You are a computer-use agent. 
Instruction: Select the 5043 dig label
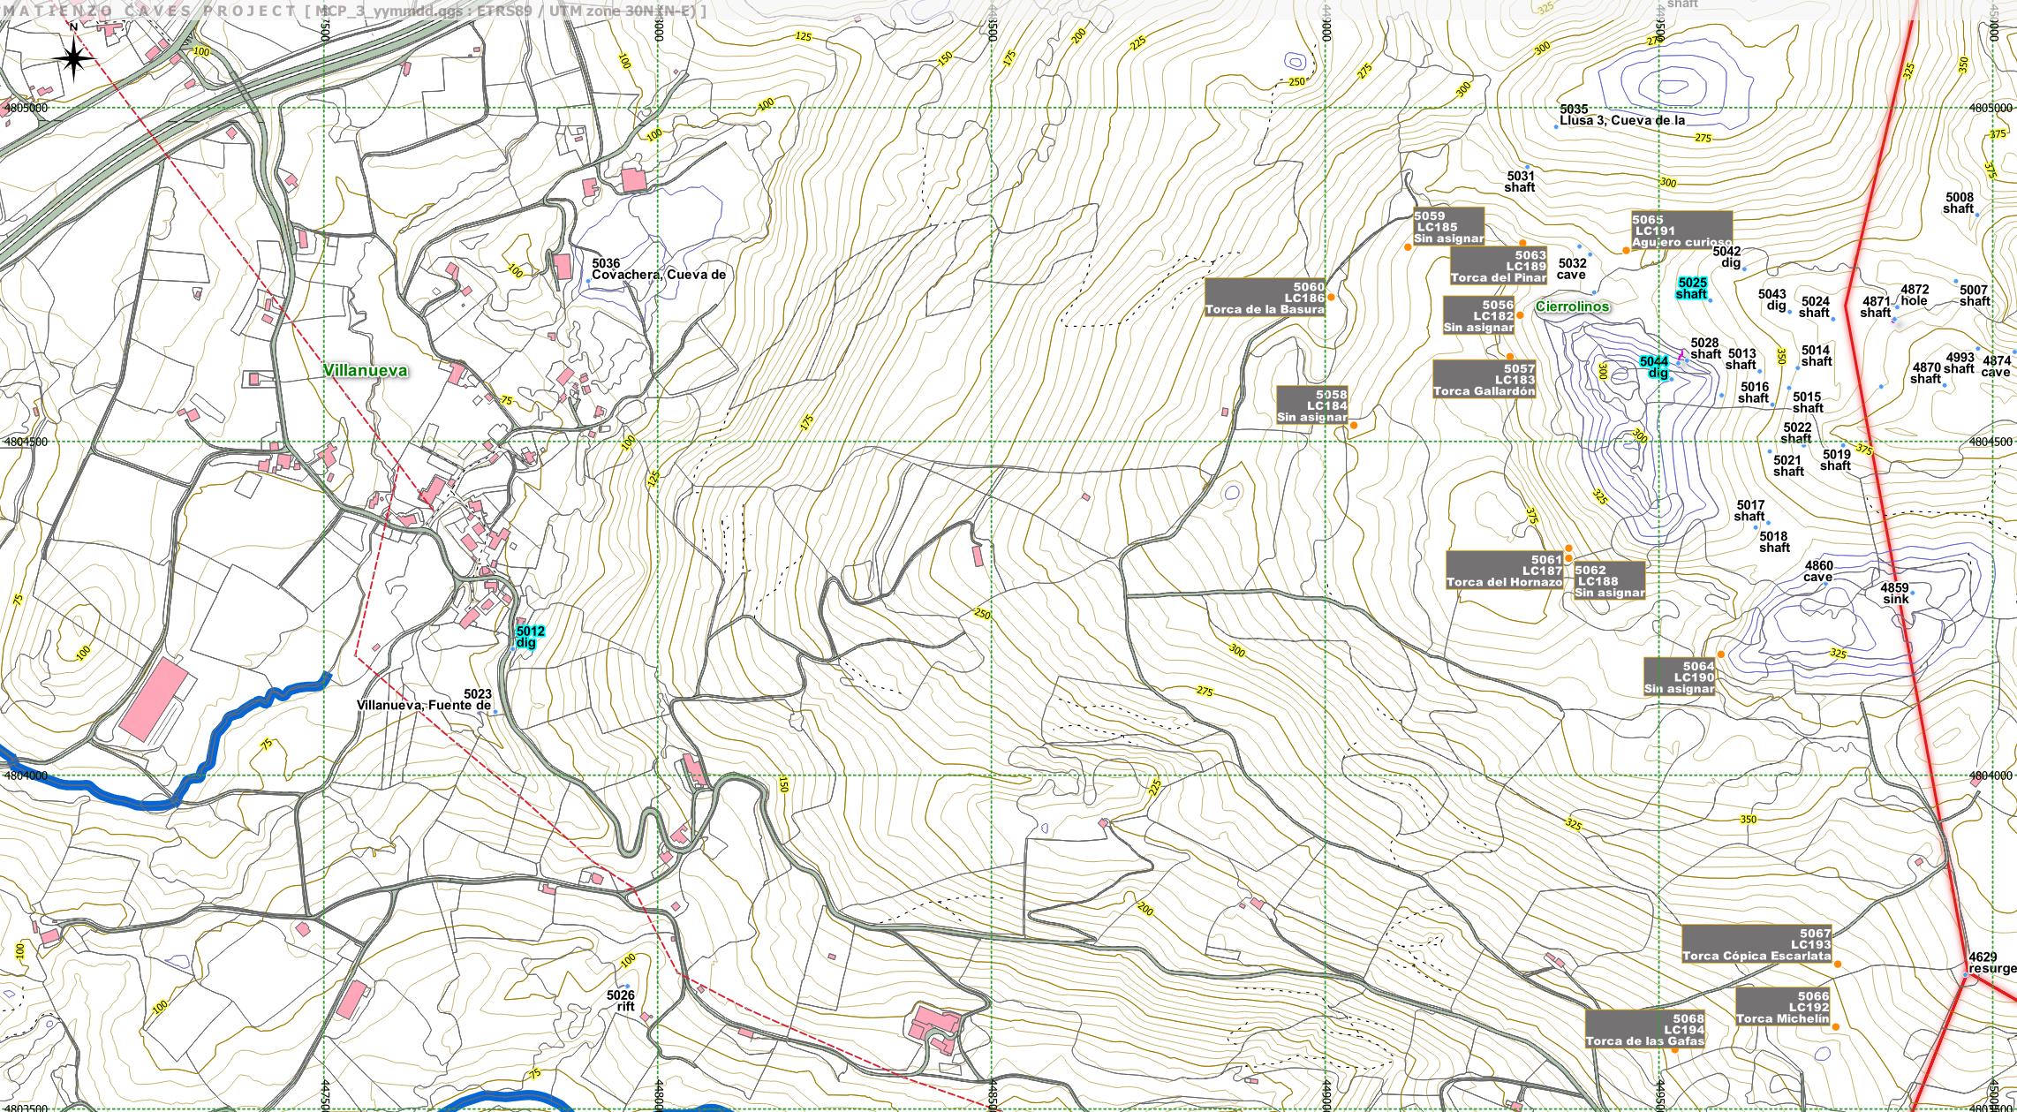click(1772, 300)
